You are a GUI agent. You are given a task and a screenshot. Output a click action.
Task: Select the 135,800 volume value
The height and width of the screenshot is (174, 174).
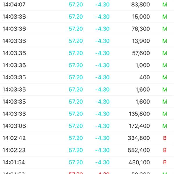tap(139, 114)
